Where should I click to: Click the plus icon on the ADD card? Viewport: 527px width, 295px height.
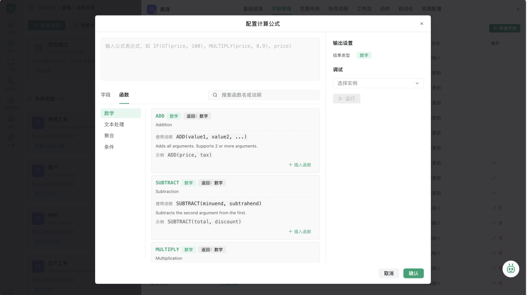coord(290,165)
